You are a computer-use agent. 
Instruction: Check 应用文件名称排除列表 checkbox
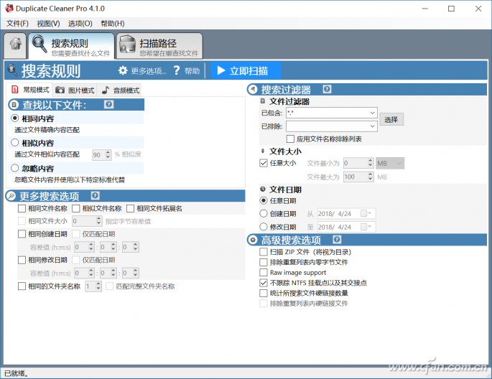(290, 139)
